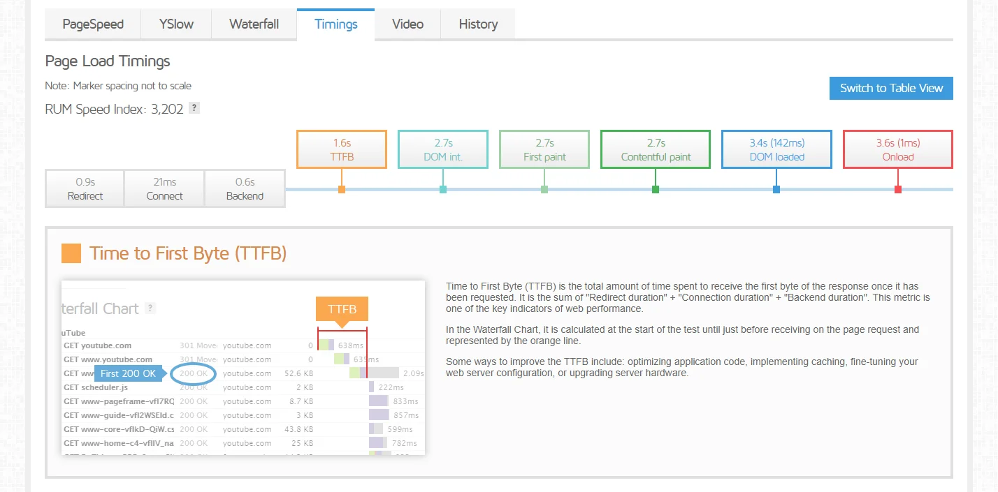View the History tab
This screenshot has width=998, height=492.
pos(478,24)
